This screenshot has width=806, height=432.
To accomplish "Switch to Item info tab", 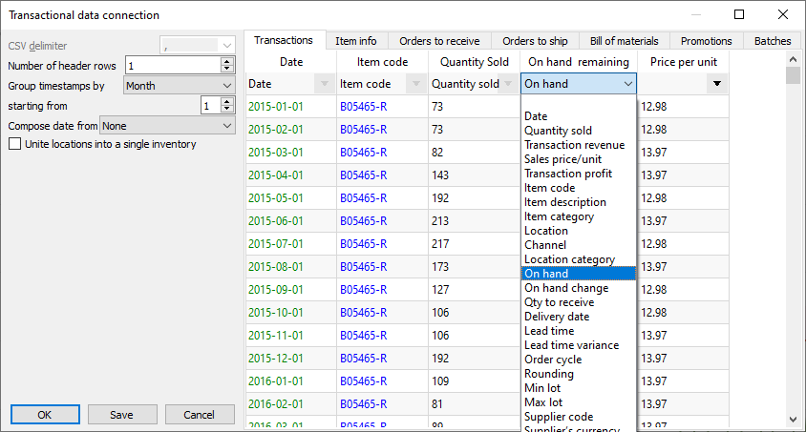I will coord(355,41).
